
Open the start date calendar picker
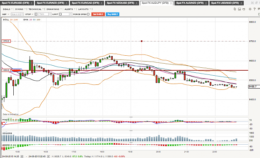22,156
